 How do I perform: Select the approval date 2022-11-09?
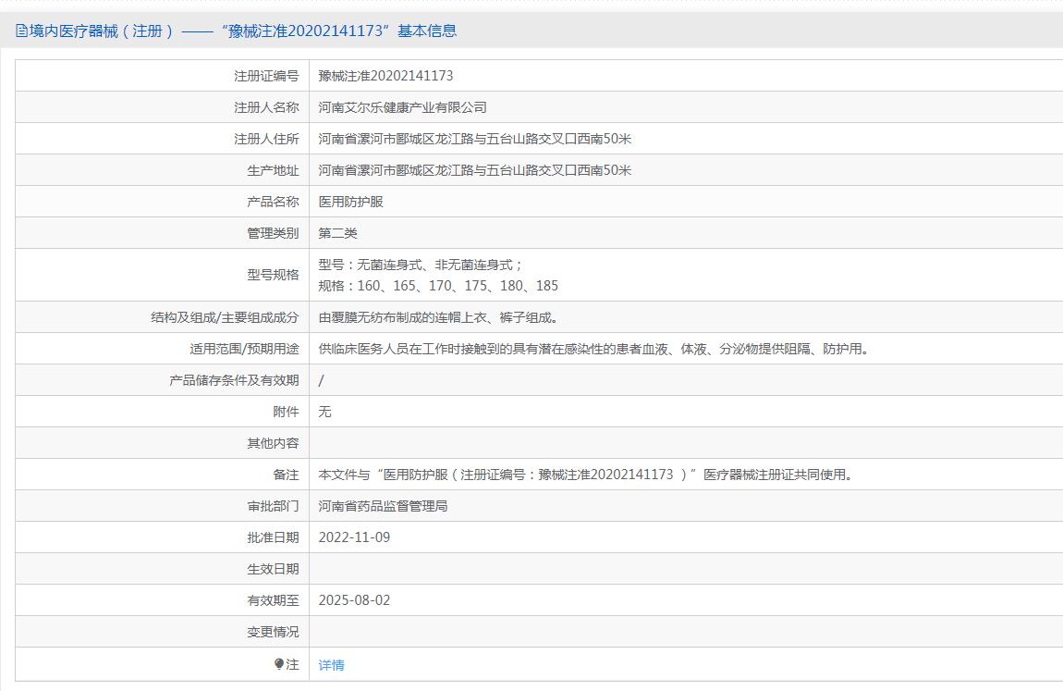355,537
